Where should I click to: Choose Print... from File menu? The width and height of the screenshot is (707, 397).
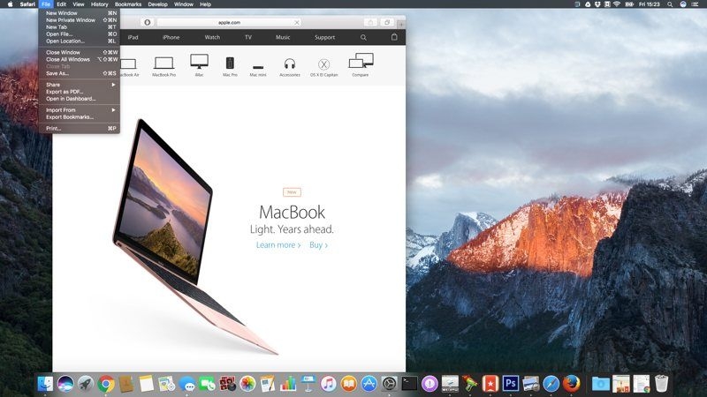[x=80, y=128]
